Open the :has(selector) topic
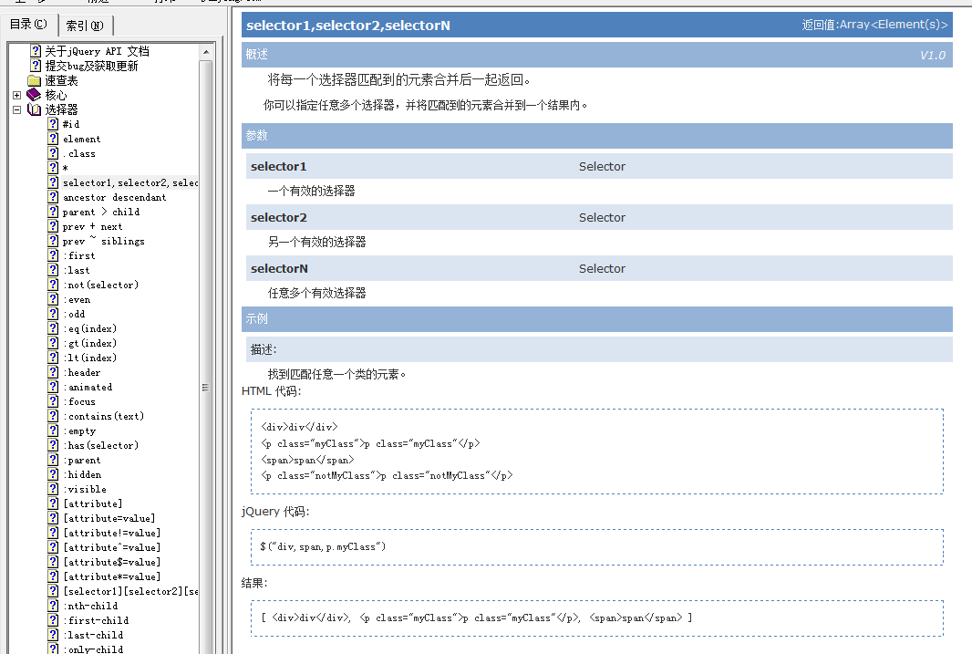The image size is (972, 654). pyautogui.click(x=101, y=445)
